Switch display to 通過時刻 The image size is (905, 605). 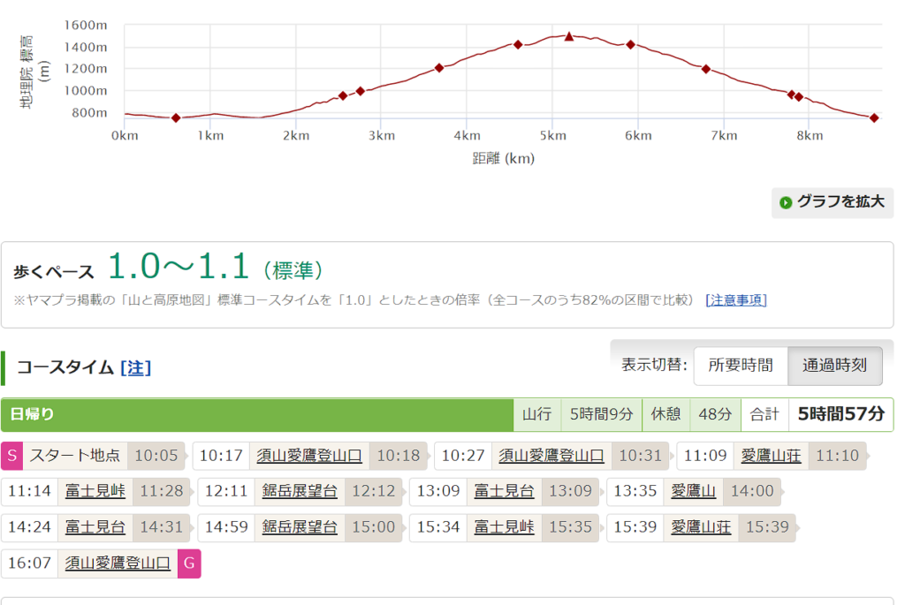(834, 365)
